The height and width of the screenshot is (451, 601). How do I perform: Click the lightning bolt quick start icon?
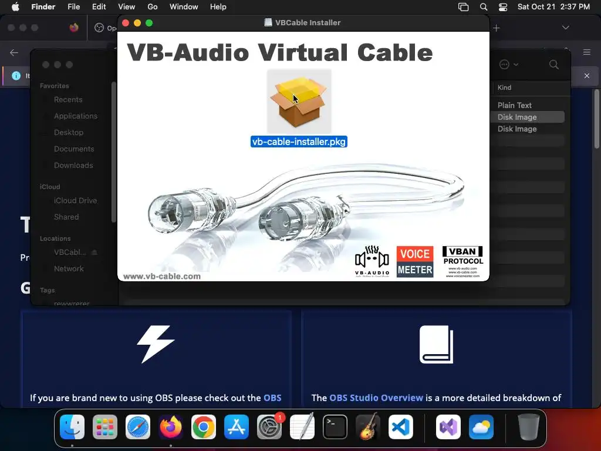tap(156, 344)
